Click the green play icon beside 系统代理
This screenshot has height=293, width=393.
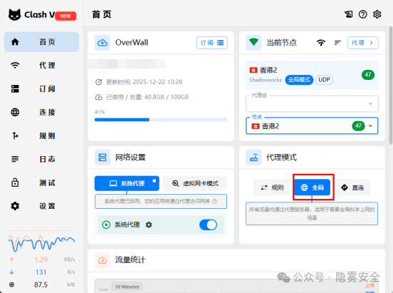[106, 225]
